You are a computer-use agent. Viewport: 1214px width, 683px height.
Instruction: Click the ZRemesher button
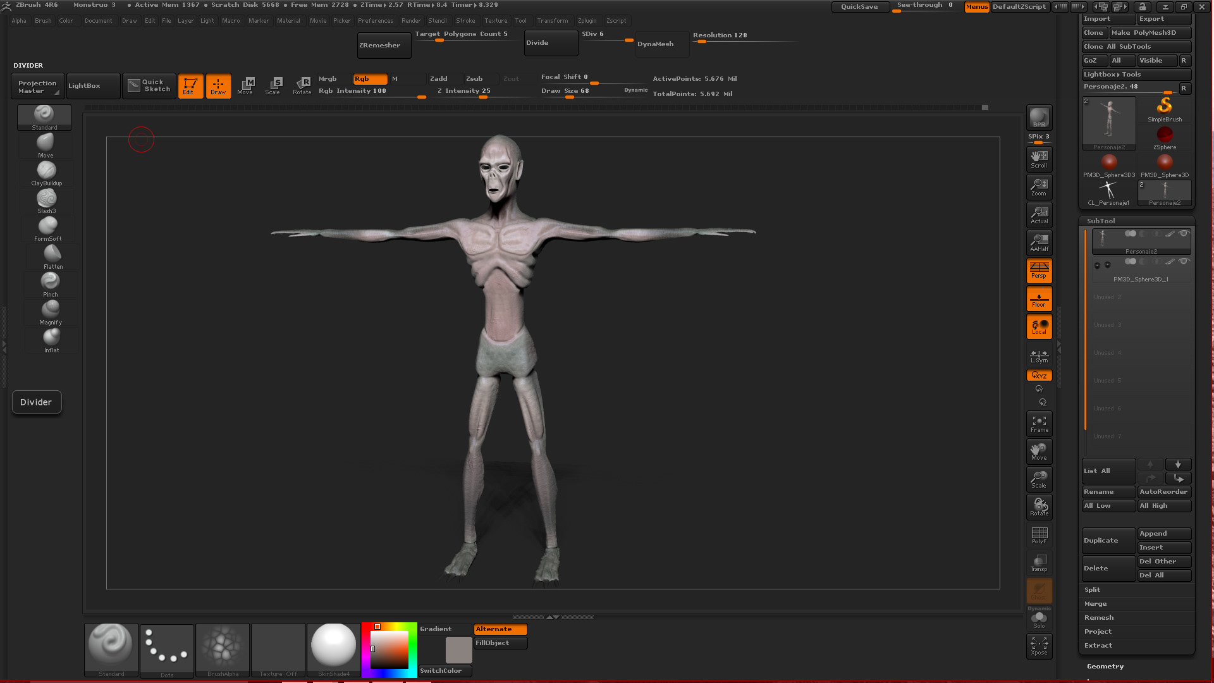(x=383, y=46)
